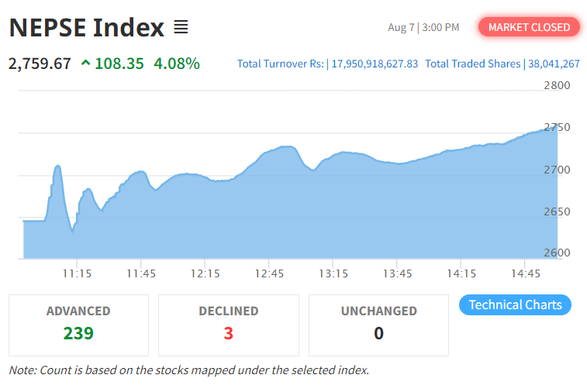Click the Aug 7 3:00 PM timestamp

(423, 28)
